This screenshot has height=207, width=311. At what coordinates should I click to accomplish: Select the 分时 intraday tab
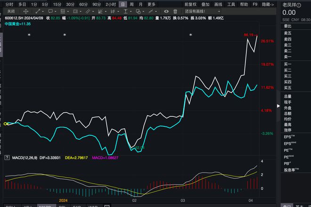[x=9, y=4]
